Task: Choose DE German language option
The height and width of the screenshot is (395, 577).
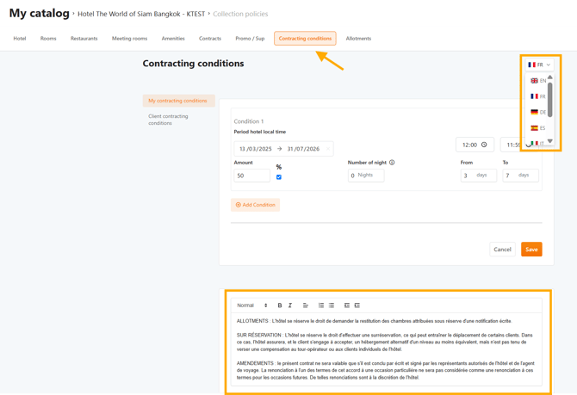Action: tap(538, 112)
